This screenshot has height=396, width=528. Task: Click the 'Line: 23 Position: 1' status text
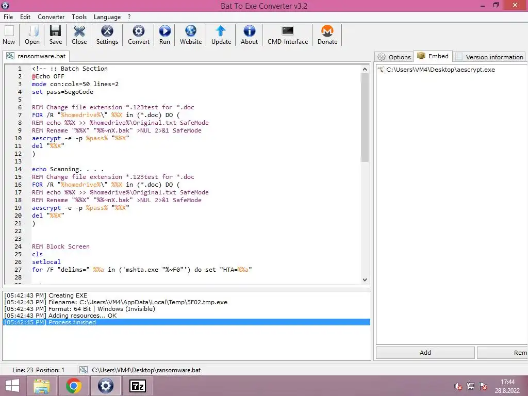(38, 370)
